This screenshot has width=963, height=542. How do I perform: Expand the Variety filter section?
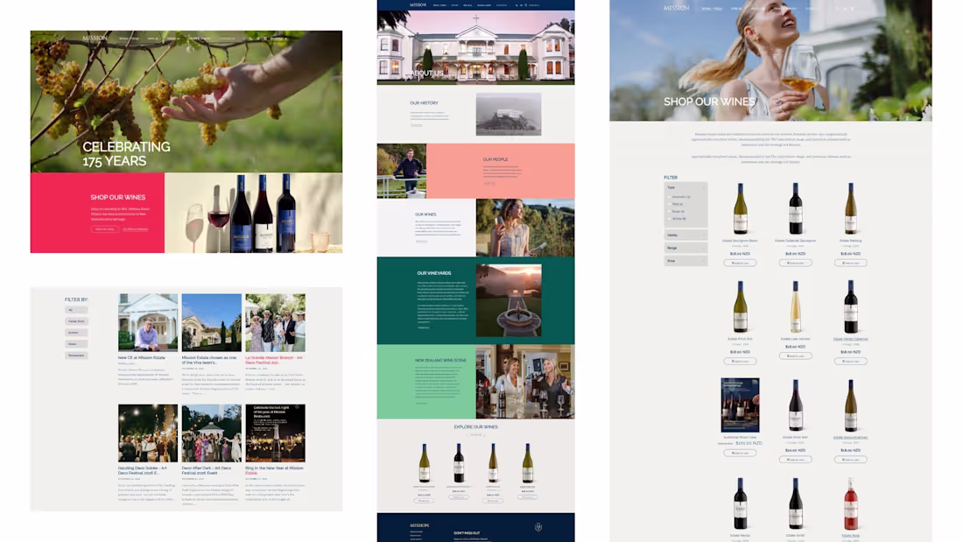click(685, 235)
